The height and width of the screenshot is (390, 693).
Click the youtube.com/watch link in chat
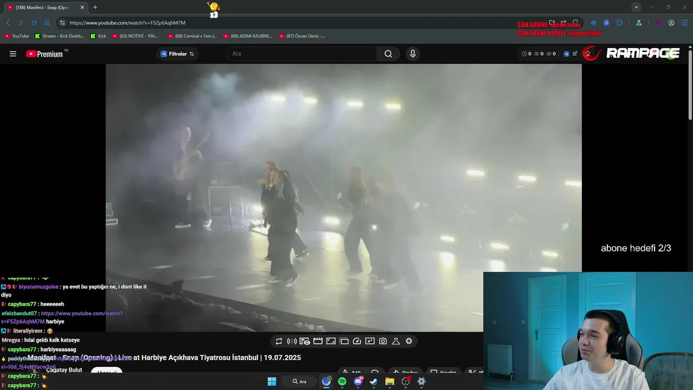coord(82,314)
